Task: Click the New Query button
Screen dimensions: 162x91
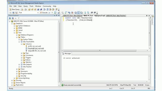Action: (14, 9)
